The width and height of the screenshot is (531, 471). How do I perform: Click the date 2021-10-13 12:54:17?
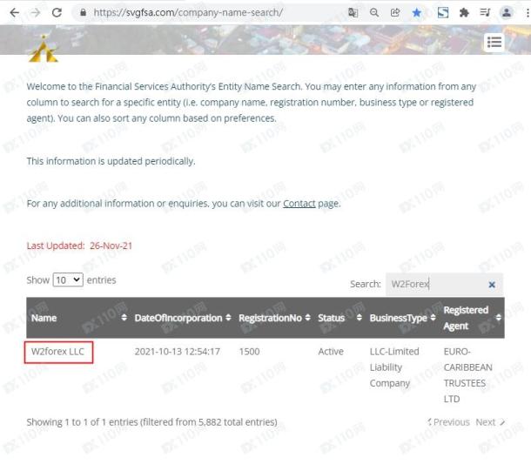(177, 352)
